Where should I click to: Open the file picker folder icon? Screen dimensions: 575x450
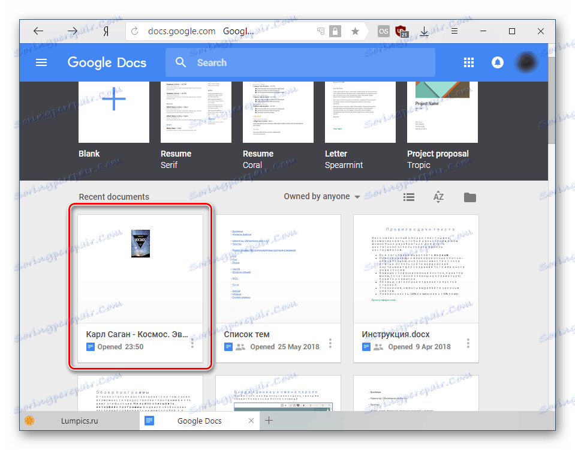469,197
